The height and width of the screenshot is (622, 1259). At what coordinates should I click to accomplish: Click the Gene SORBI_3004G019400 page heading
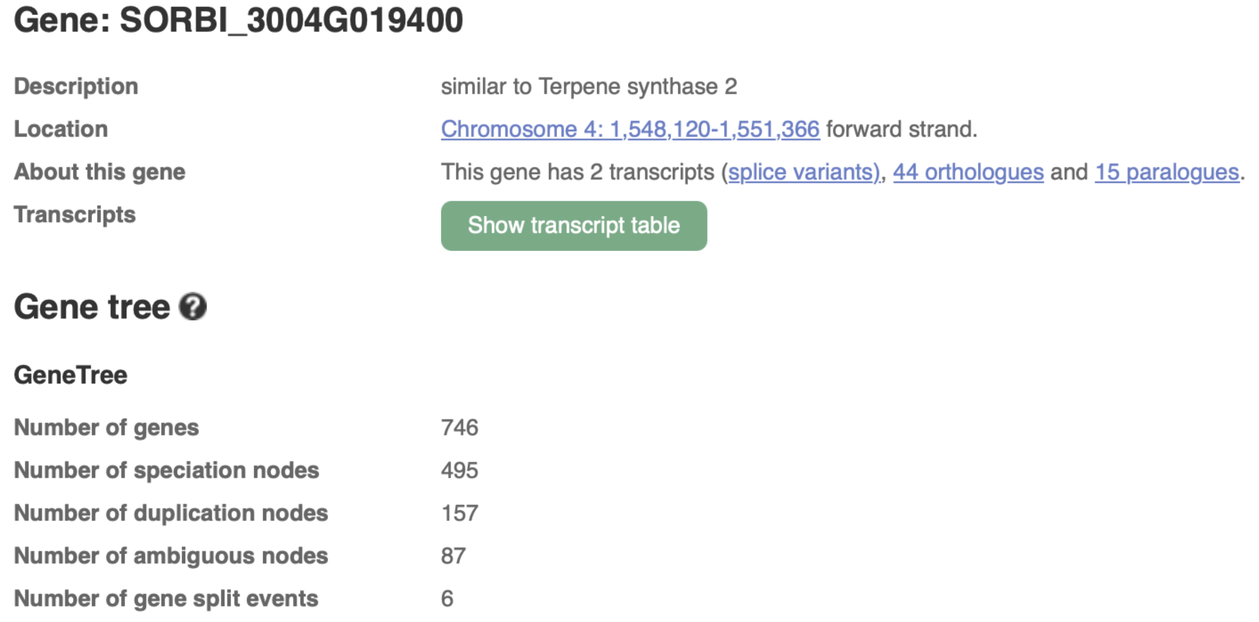pos(238,21)
